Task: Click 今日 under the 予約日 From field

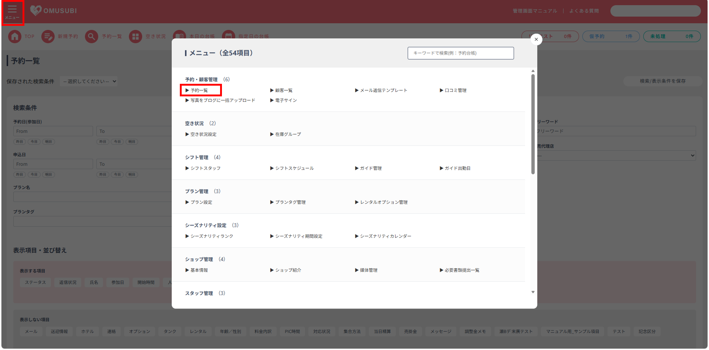Action: pos(34,142)
